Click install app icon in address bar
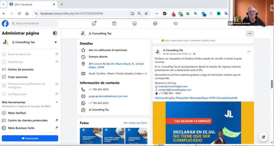This screenshot has height=146, width=274. [132, 14]
